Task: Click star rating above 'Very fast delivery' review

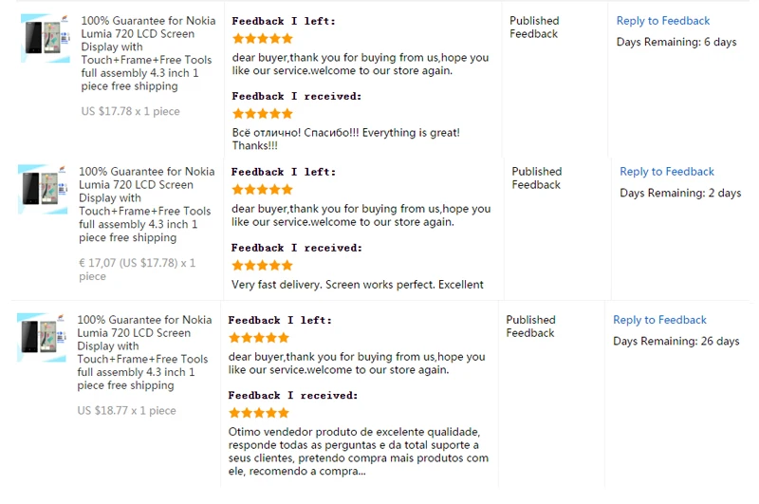Action: click(x=262, y=266)
